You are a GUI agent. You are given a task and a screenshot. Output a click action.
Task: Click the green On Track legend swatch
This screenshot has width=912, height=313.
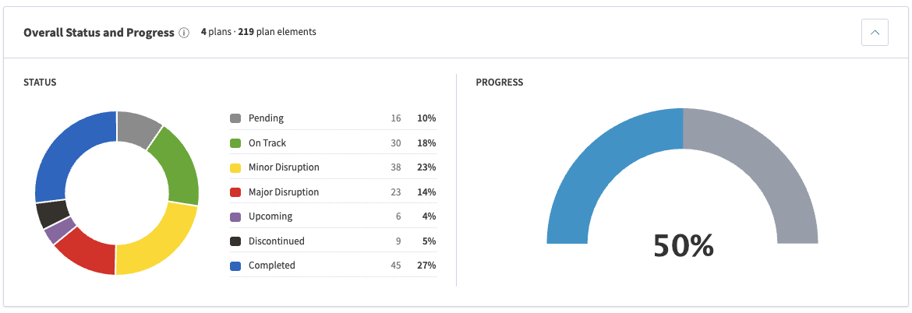(x=235, y=142)
